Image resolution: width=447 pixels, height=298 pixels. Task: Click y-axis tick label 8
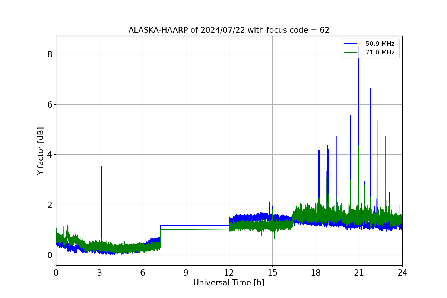(x=50, y=54)
